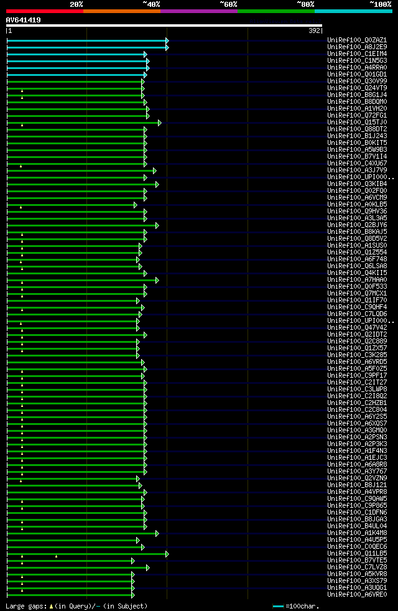Screen dimensions: 398x611
Task: Select label UniRef100_Q72FG1
Action: (357, 116)
